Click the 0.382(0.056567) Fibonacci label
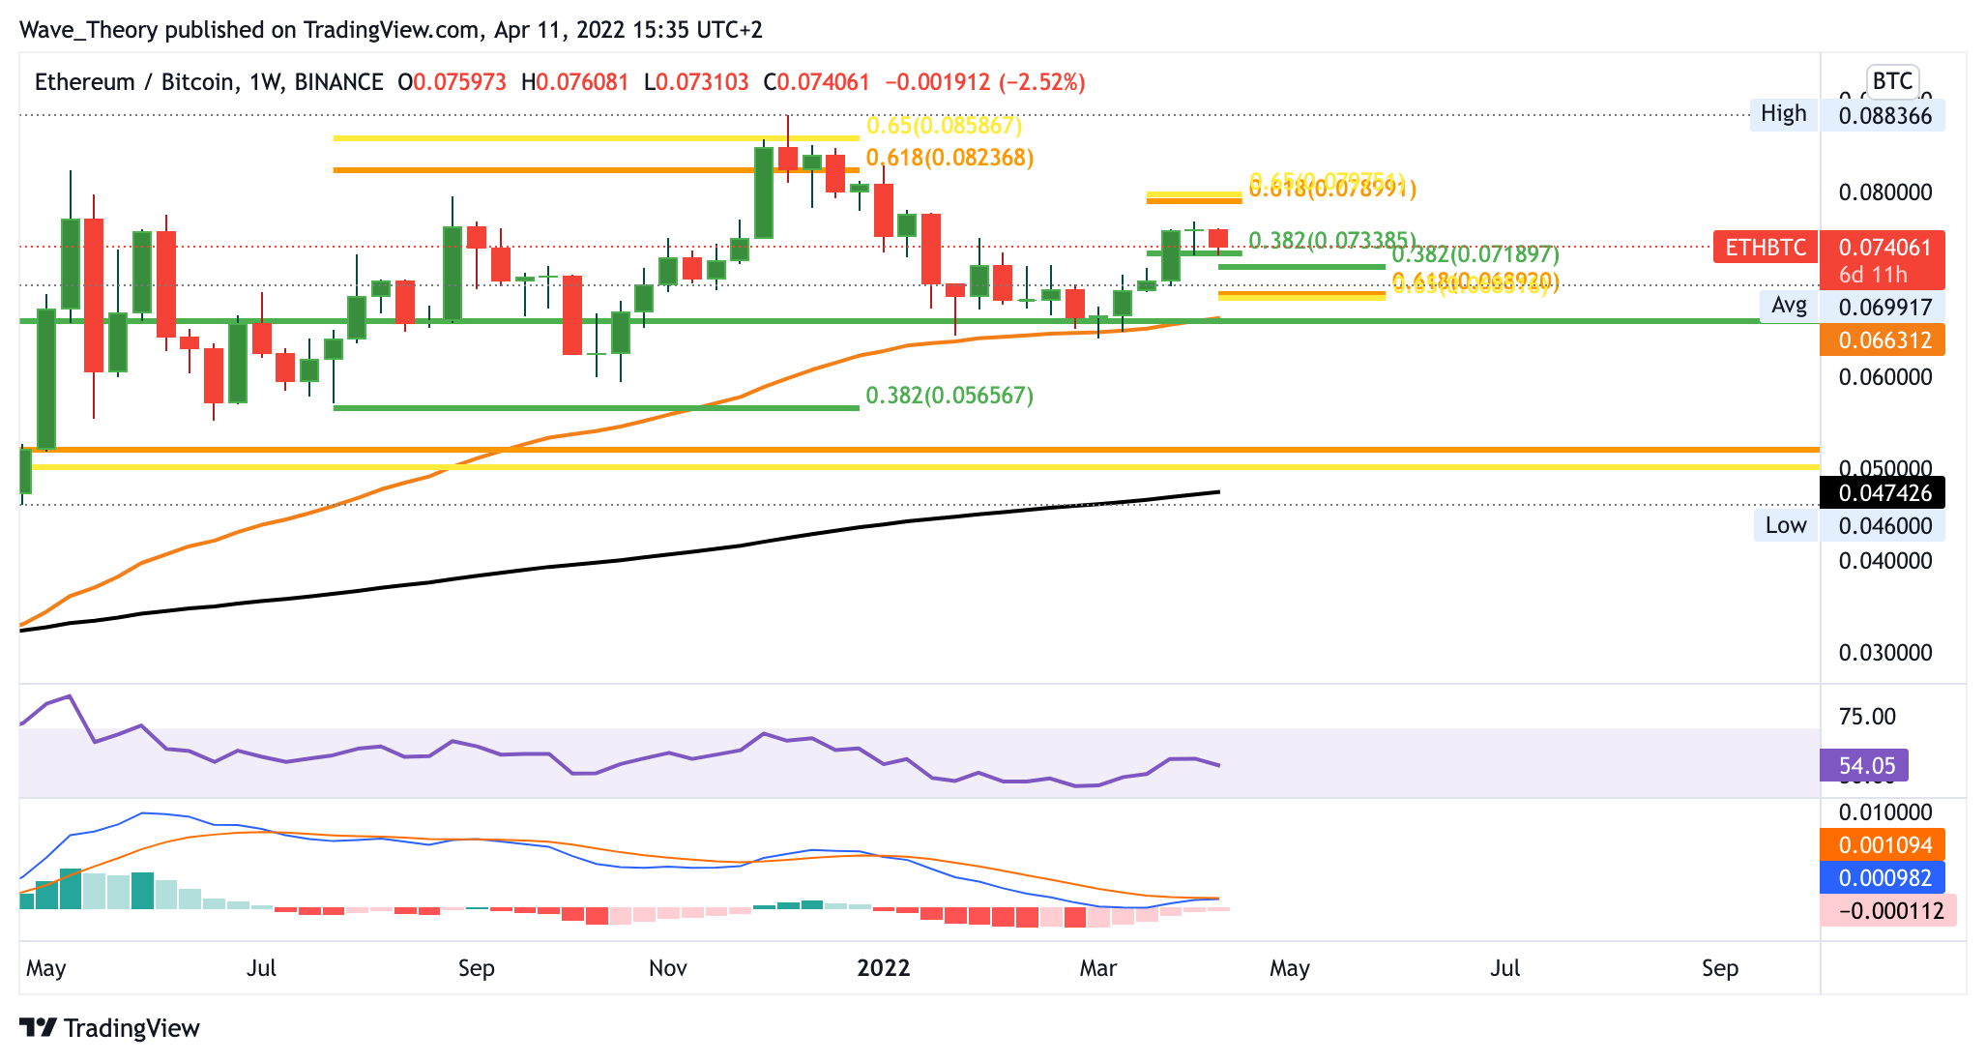The height and width of the screenshot is (1062, 1986). coord(949,396)
